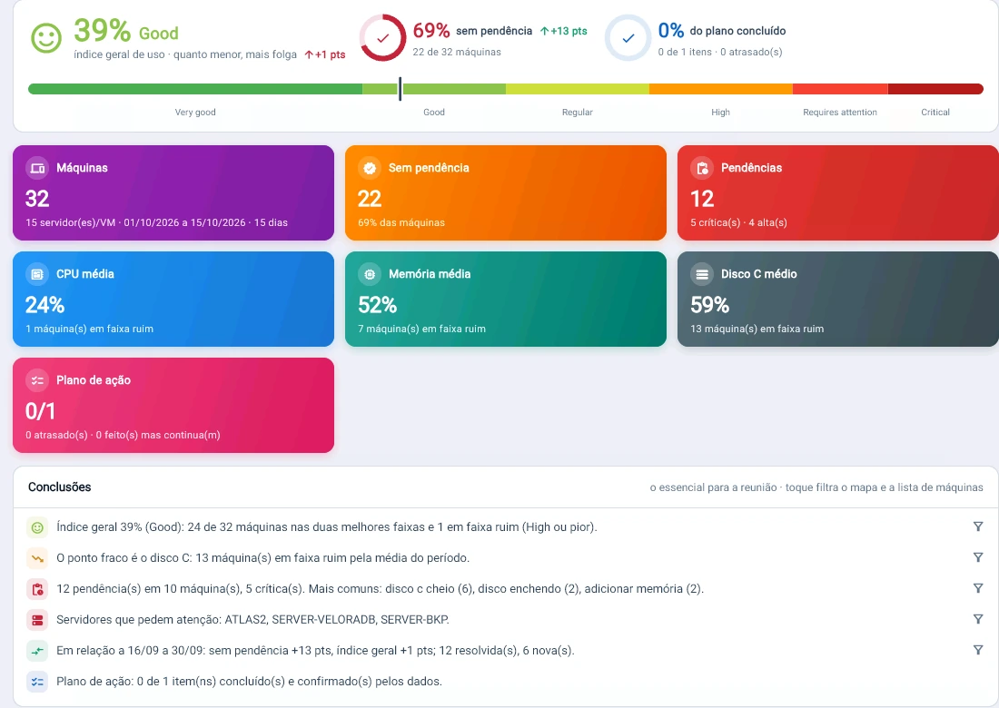The image size is (999, 708).
Task: Click the orange High segment of the scale
Action: click(x=720, y=89)
